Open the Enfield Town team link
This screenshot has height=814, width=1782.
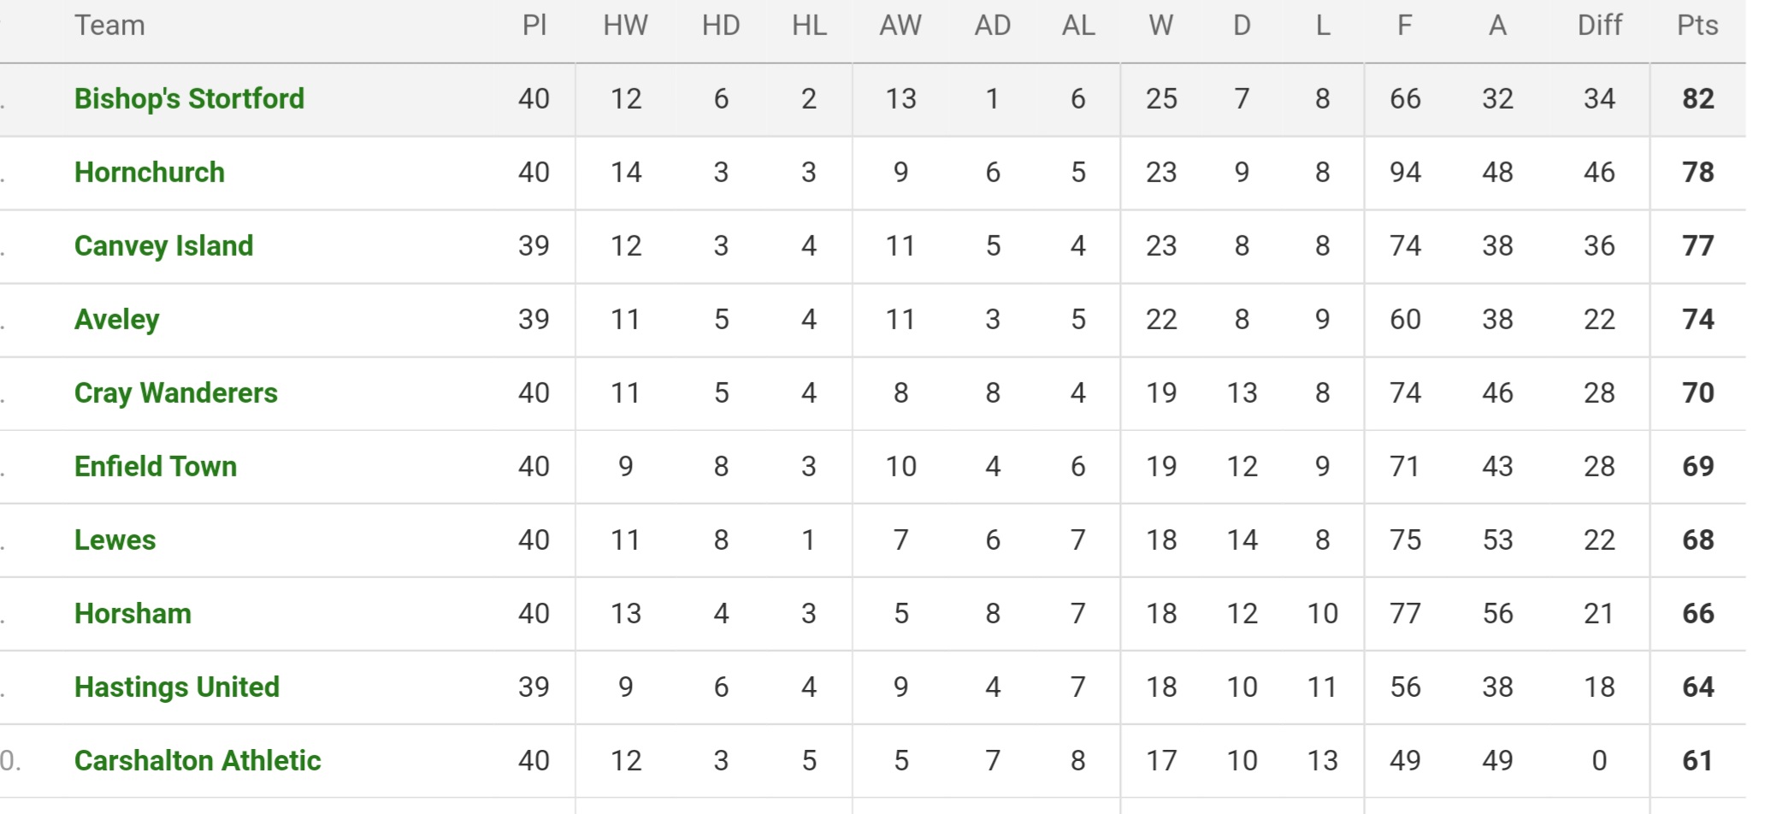(x=156, y=467)
